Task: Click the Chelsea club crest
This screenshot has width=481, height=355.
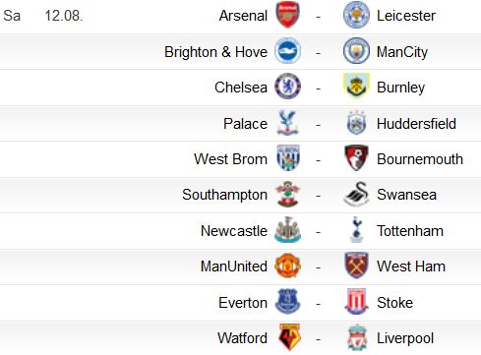Action: click(287, 87)
